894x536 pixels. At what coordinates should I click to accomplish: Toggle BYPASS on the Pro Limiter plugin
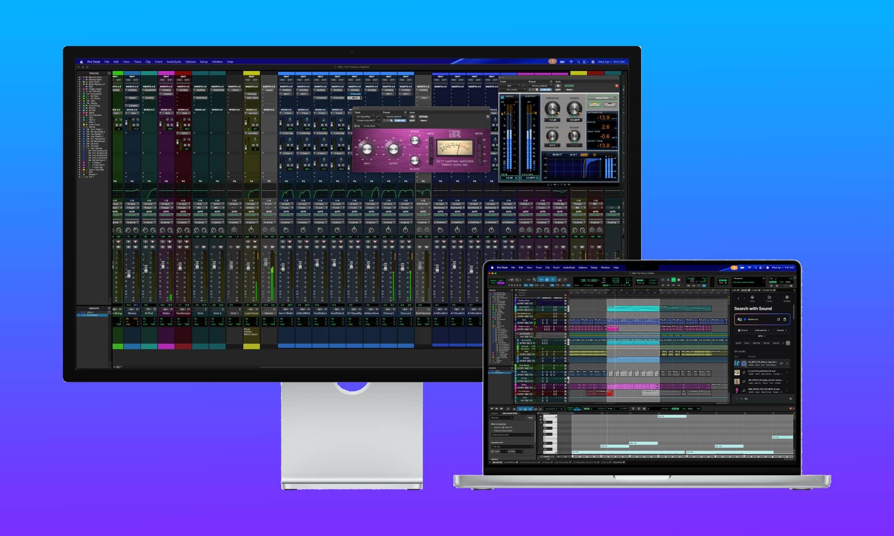(x=569, y=86)
